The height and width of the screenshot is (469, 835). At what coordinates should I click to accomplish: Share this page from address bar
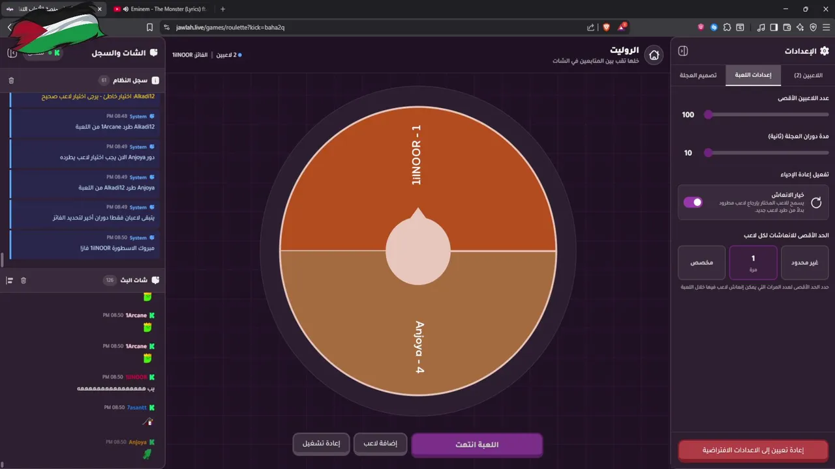click(x=590, y=27)
